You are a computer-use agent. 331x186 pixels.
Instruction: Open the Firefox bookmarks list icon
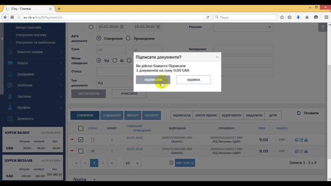[289, 17]
